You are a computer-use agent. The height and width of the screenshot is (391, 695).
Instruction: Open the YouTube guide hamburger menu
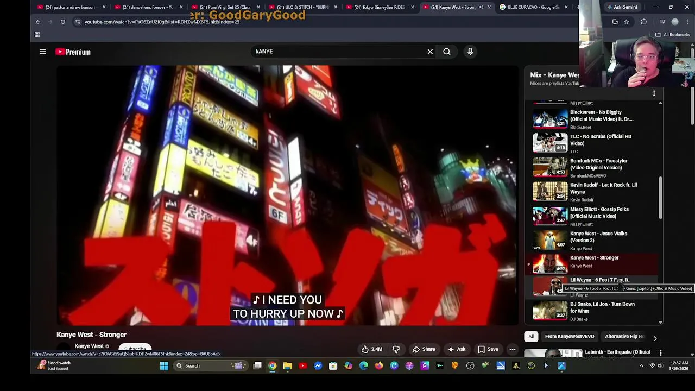[43, 52]
